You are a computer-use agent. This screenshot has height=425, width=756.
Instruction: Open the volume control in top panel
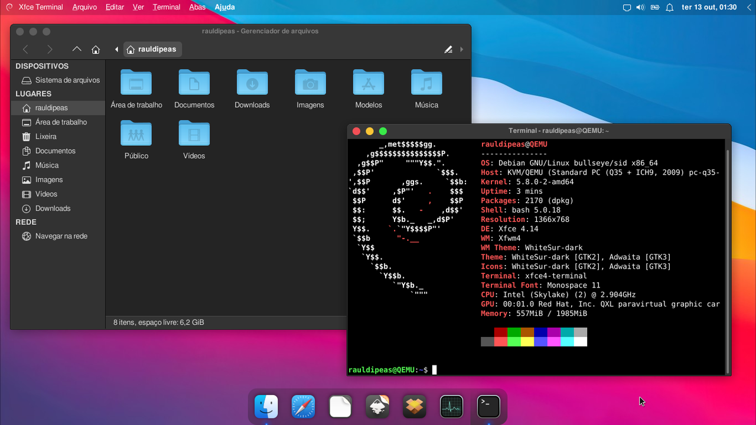[x=640, y=7]
